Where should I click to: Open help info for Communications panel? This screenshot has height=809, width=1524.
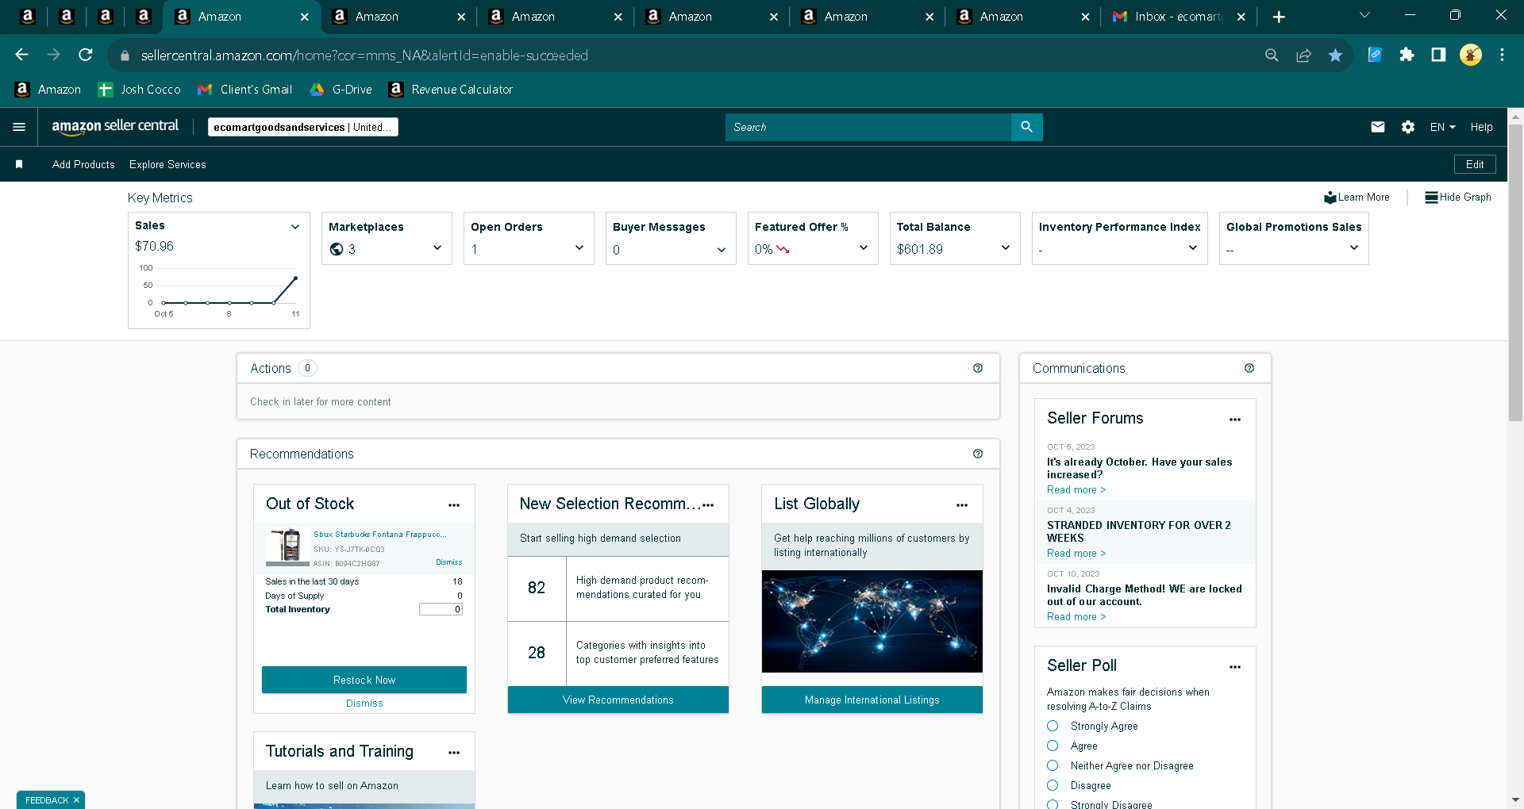tap(1249, 368)
